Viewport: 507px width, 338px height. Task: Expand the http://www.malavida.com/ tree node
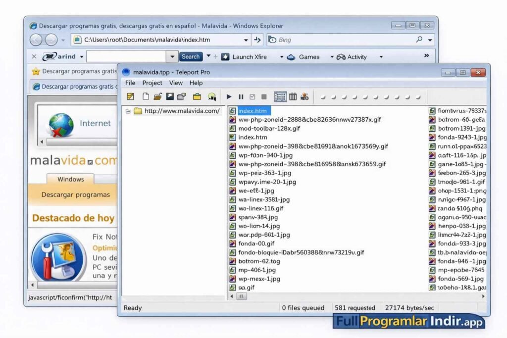[x=128, y=111]
